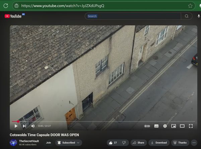This screenshot has height=149, width=201.
Task: Like the video with thumbs up
Action: [x=113, y=143]
